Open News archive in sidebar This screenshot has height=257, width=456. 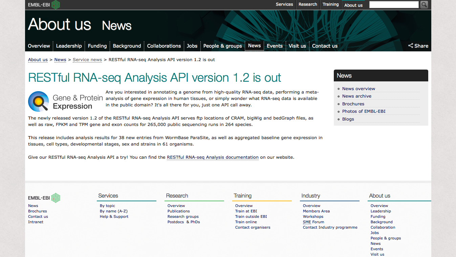357,96
